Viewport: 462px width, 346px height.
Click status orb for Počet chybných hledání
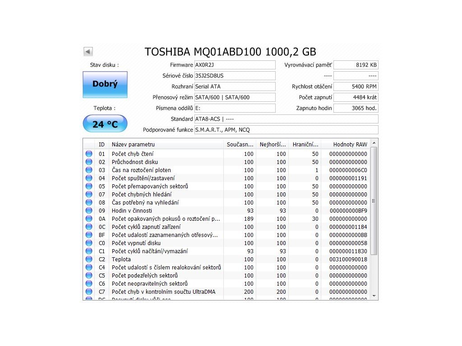pos(89,194)
